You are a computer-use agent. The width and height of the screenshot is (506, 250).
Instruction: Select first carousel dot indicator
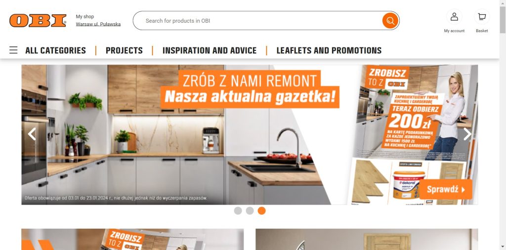click(x=238, y=210)
